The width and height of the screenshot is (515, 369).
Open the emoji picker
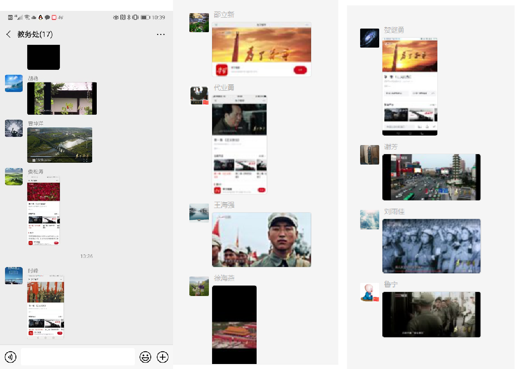(x=145, y=357)
